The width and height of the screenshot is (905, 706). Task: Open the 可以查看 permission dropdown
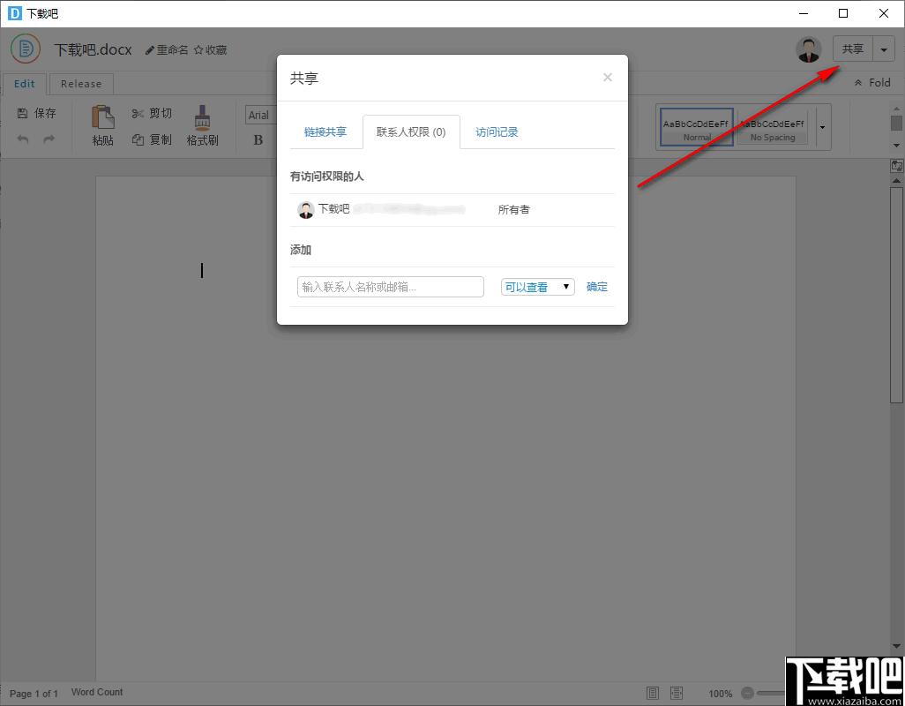537,287
